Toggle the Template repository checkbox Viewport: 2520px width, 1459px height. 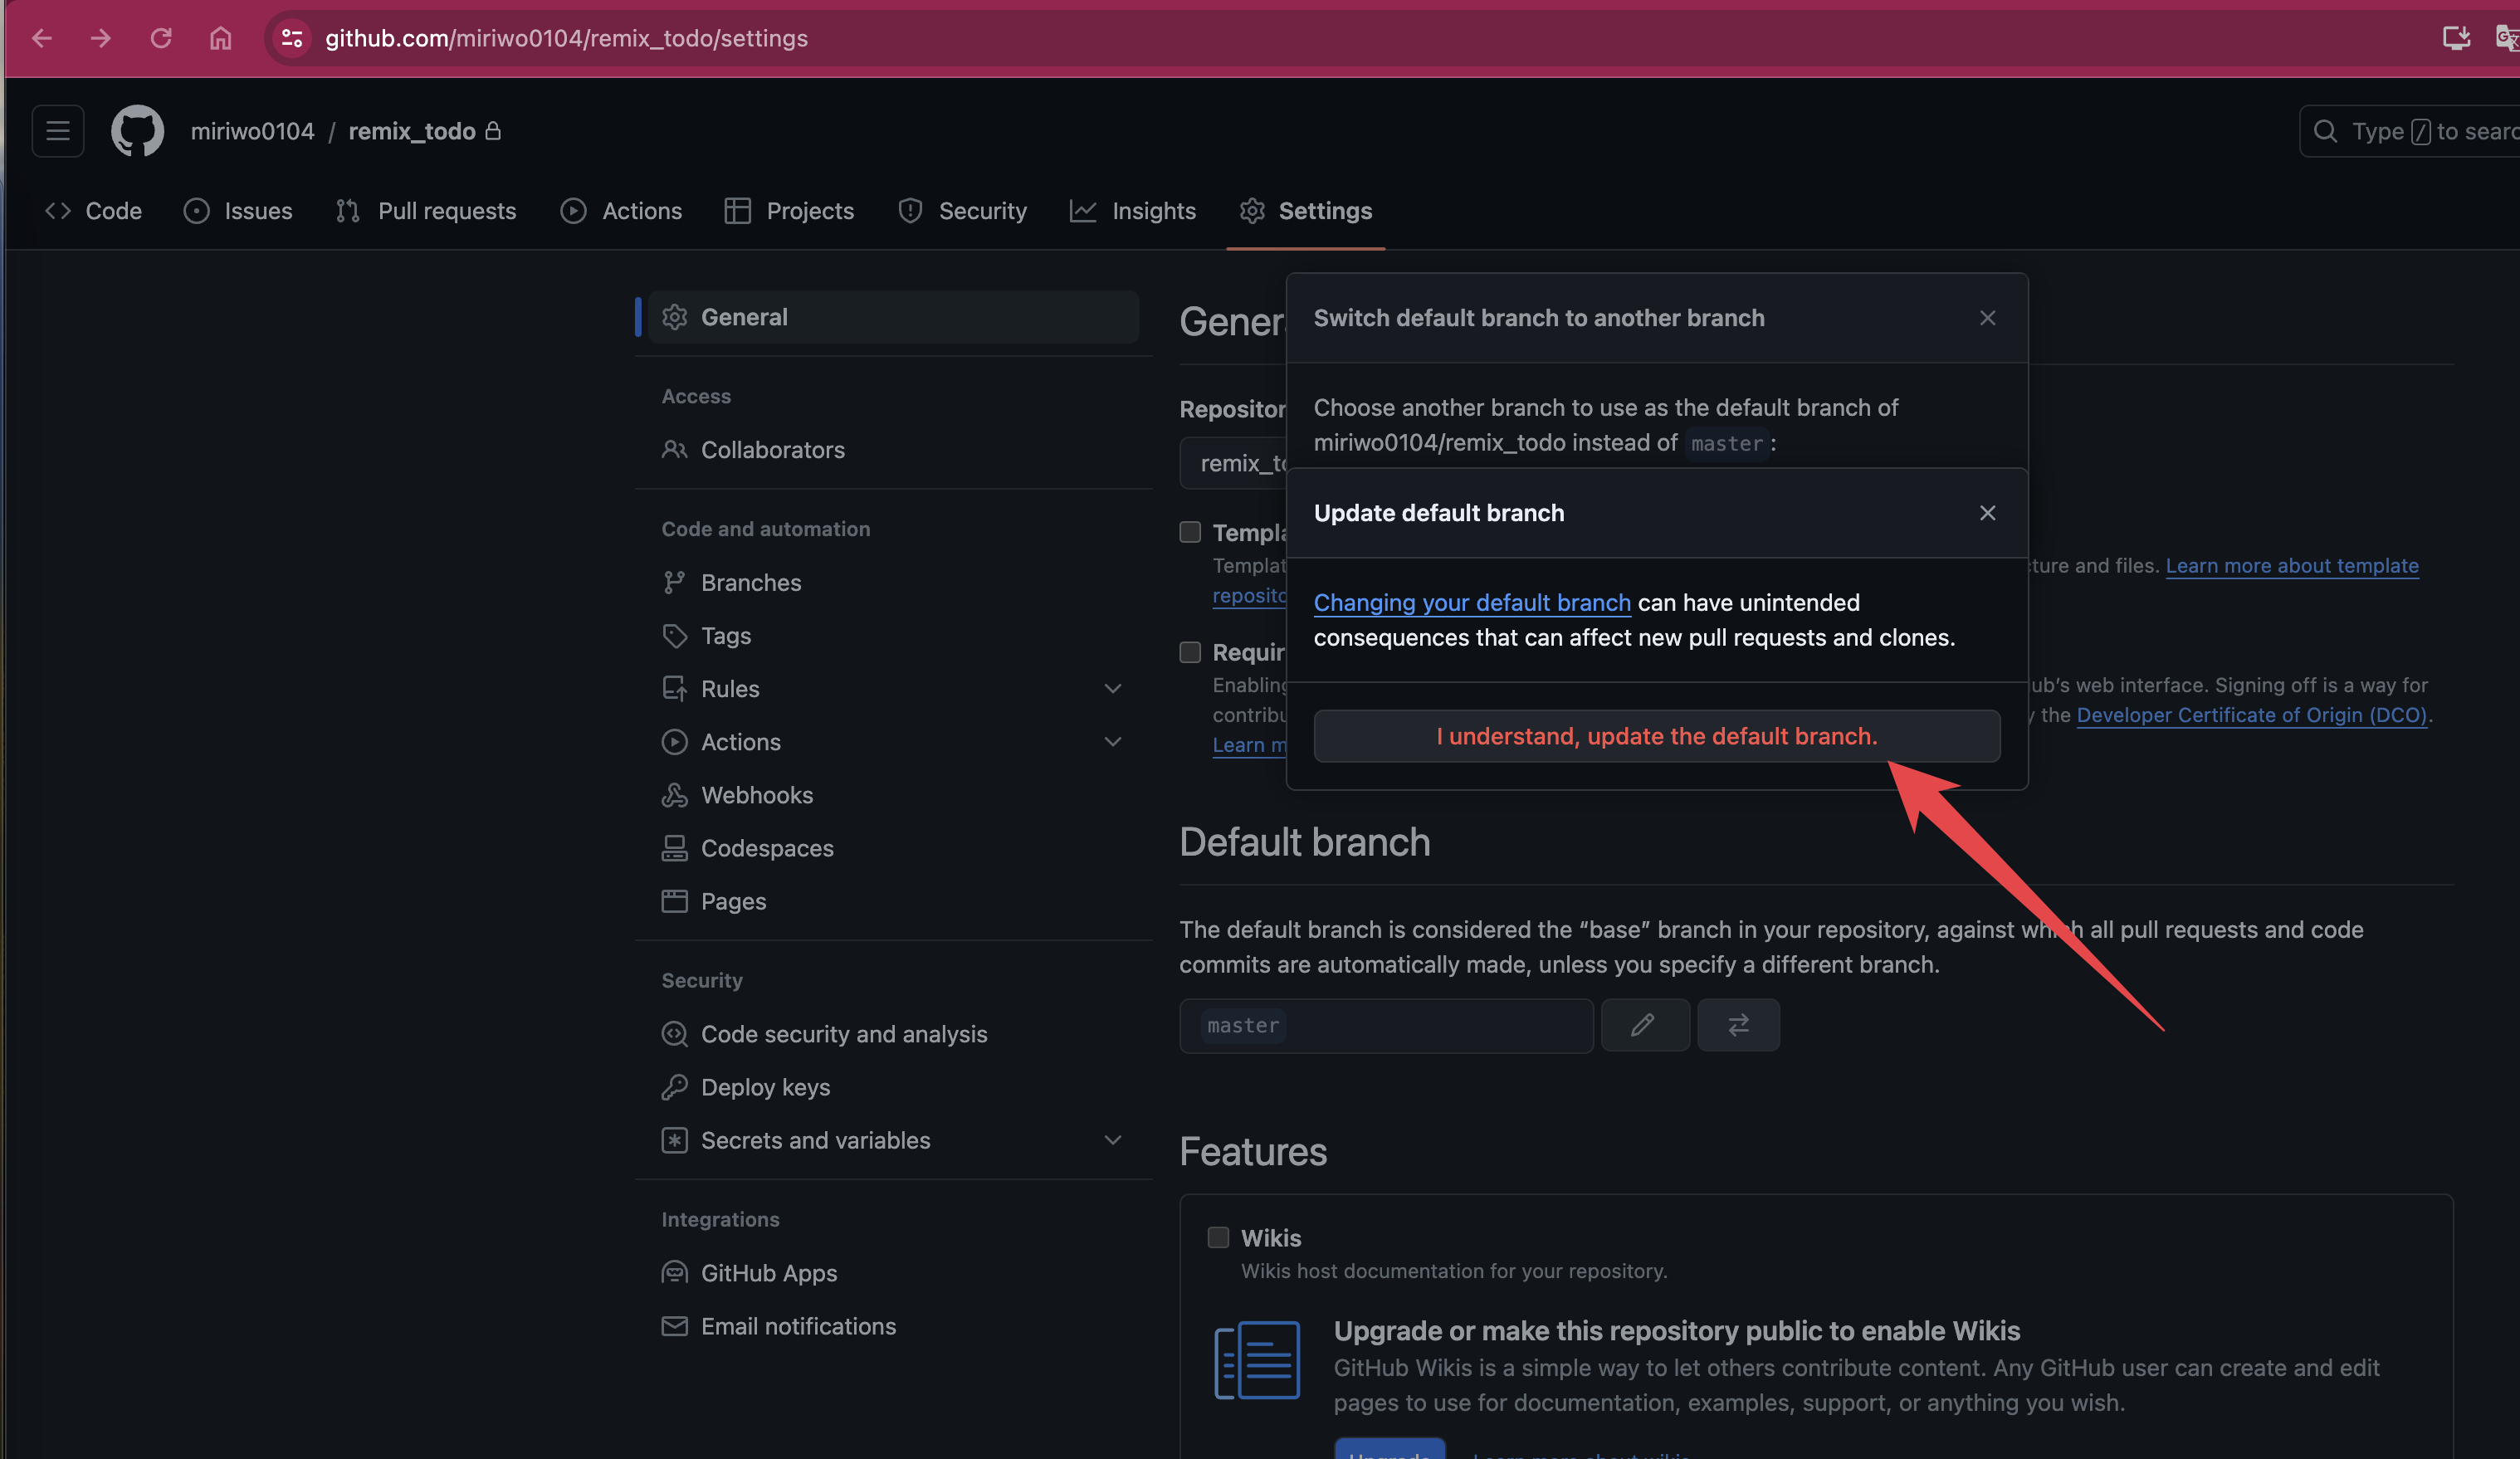tap(1190, 532)
